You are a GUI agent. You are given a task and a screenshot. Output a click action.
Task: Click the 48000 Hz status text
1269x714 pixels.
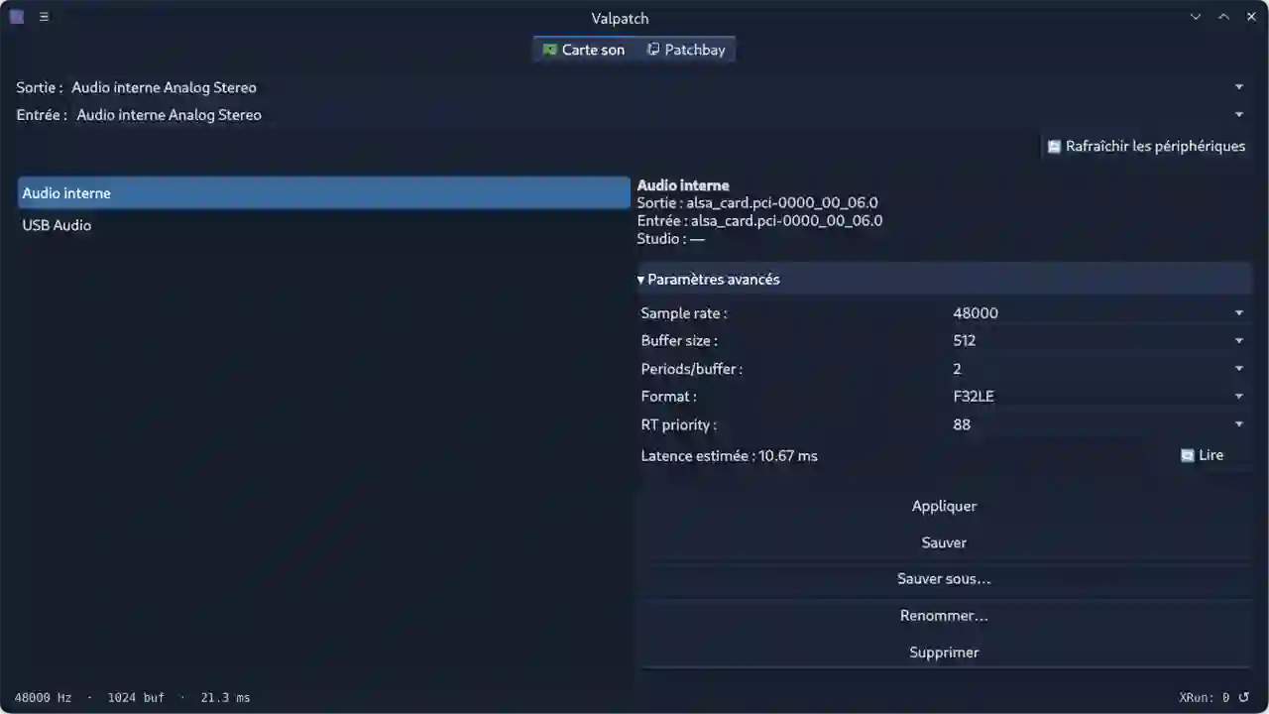point(44,698)
